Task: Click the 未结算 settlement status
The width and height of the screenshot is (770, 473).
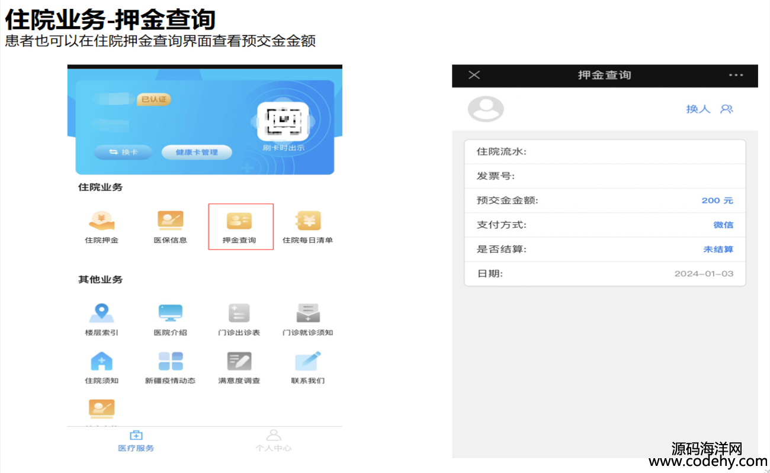Action: (718, 249)
